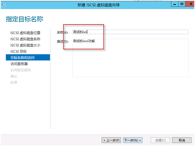This screenshot has height=146, width=195.
Task: Click the greyed-out 启用验证服务 step
Action: coord(21,70)
